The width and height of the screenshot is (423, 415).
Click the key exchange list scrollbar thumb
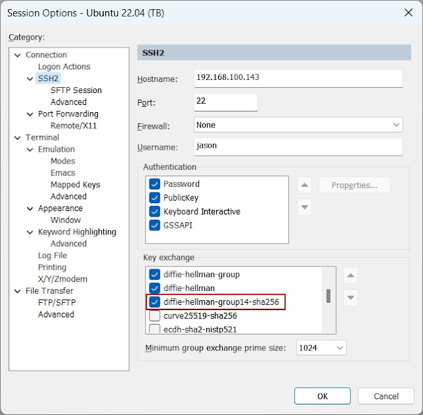pos(328,296)
